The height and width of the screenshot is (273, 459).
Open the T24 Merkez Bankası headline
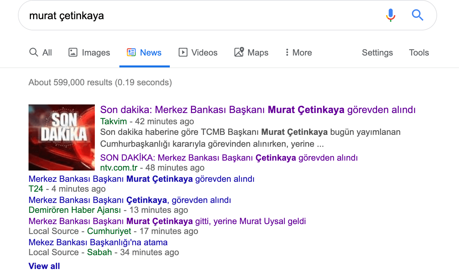tap(142, 179)
